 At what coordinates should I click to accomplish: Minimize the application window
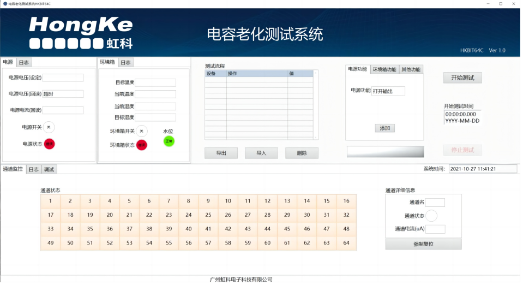click(x=488, y=4)
